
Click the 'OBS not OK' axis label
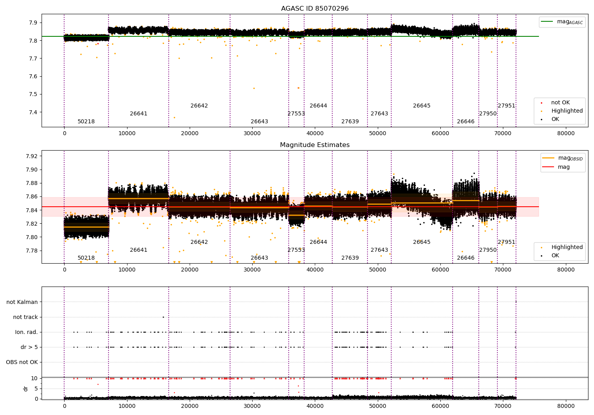coord(22,362)
